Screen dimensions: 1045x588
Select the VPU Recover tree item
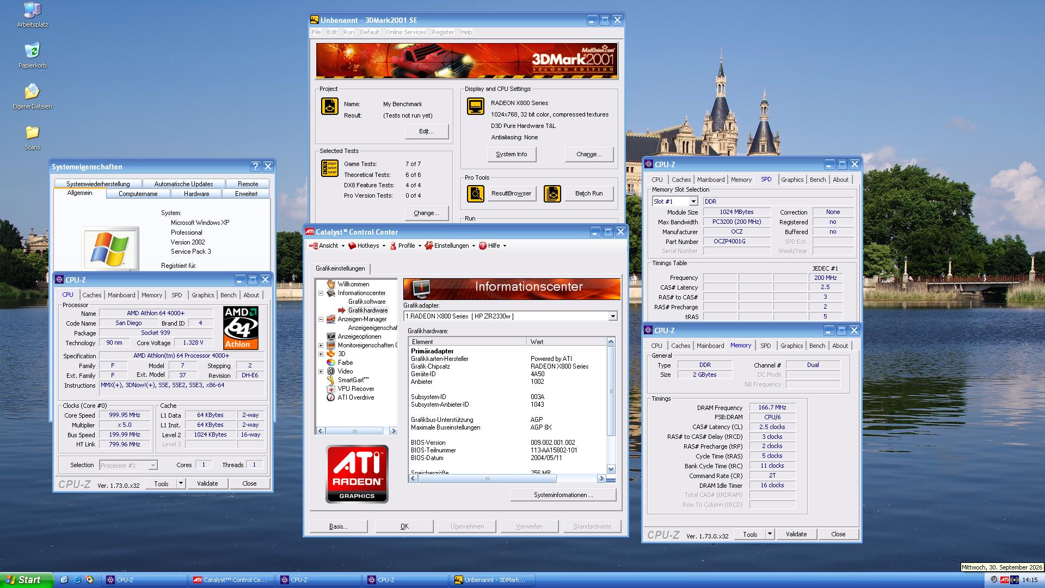coord(355,389)
